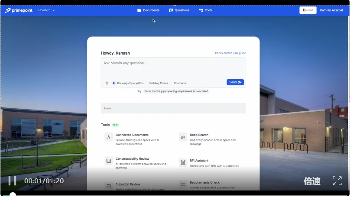Select the Building Codes source option

tap(159, 83)
